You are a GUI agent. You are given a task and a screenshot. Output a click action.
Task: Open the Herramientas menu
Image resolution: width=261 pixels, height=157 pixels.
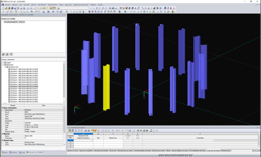point(53,5)
